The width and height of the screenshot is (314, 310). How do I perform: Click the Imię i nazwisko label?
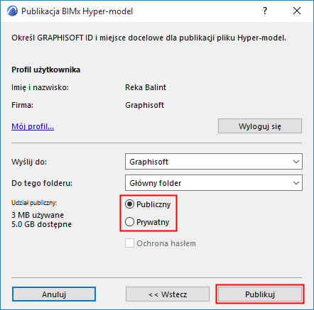click(x=40, y=87)
